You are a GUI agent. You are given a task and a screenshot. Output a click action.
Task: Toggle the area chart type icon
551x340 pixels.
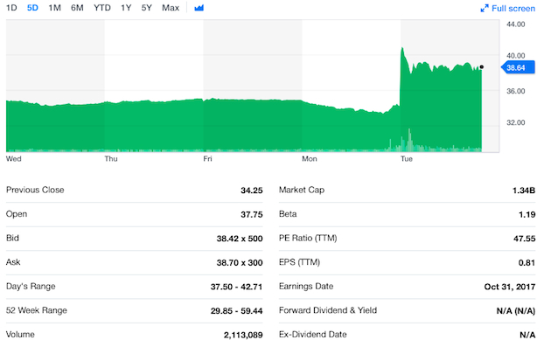pos(199,8)
